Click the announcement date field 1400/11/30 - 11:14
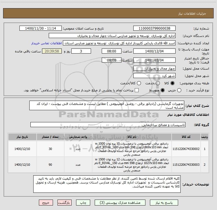Image resolution: width=217 pixels, height=210 pixels. [x=41, y=28]
